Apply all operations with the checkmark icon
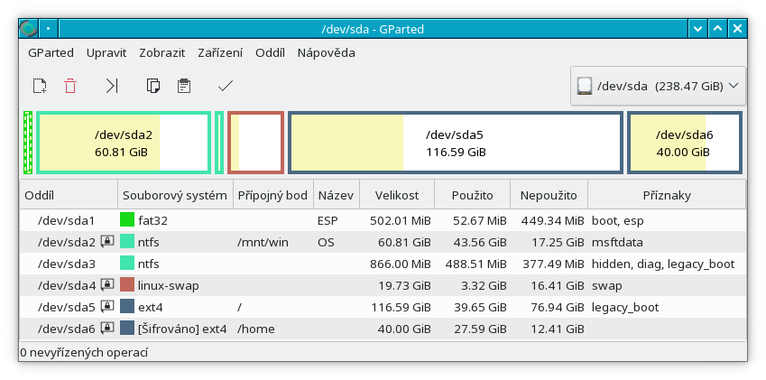The image size is (766, 380). pos(226,87)
